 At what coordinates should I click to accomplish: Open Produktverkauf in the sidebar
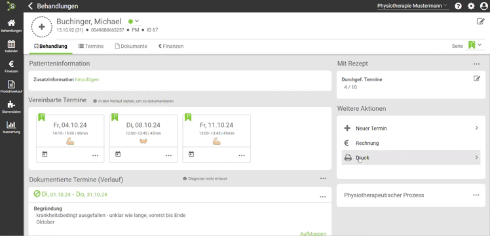click(11, 87)
